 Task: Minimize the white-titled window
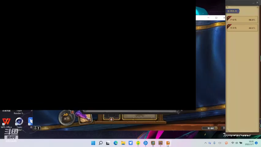pos(208,18)
